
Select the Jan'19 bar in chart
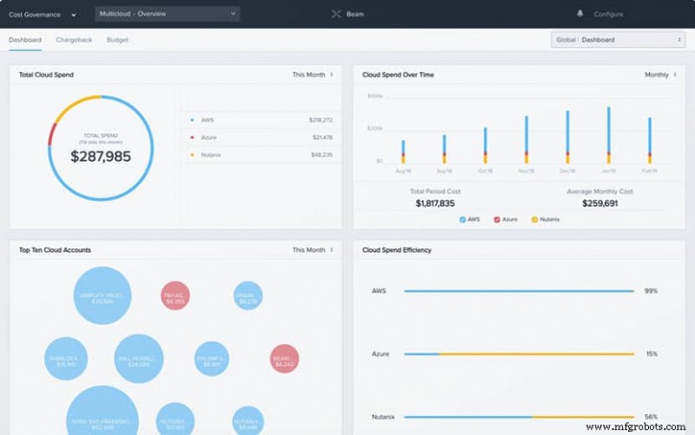point(609,135)
